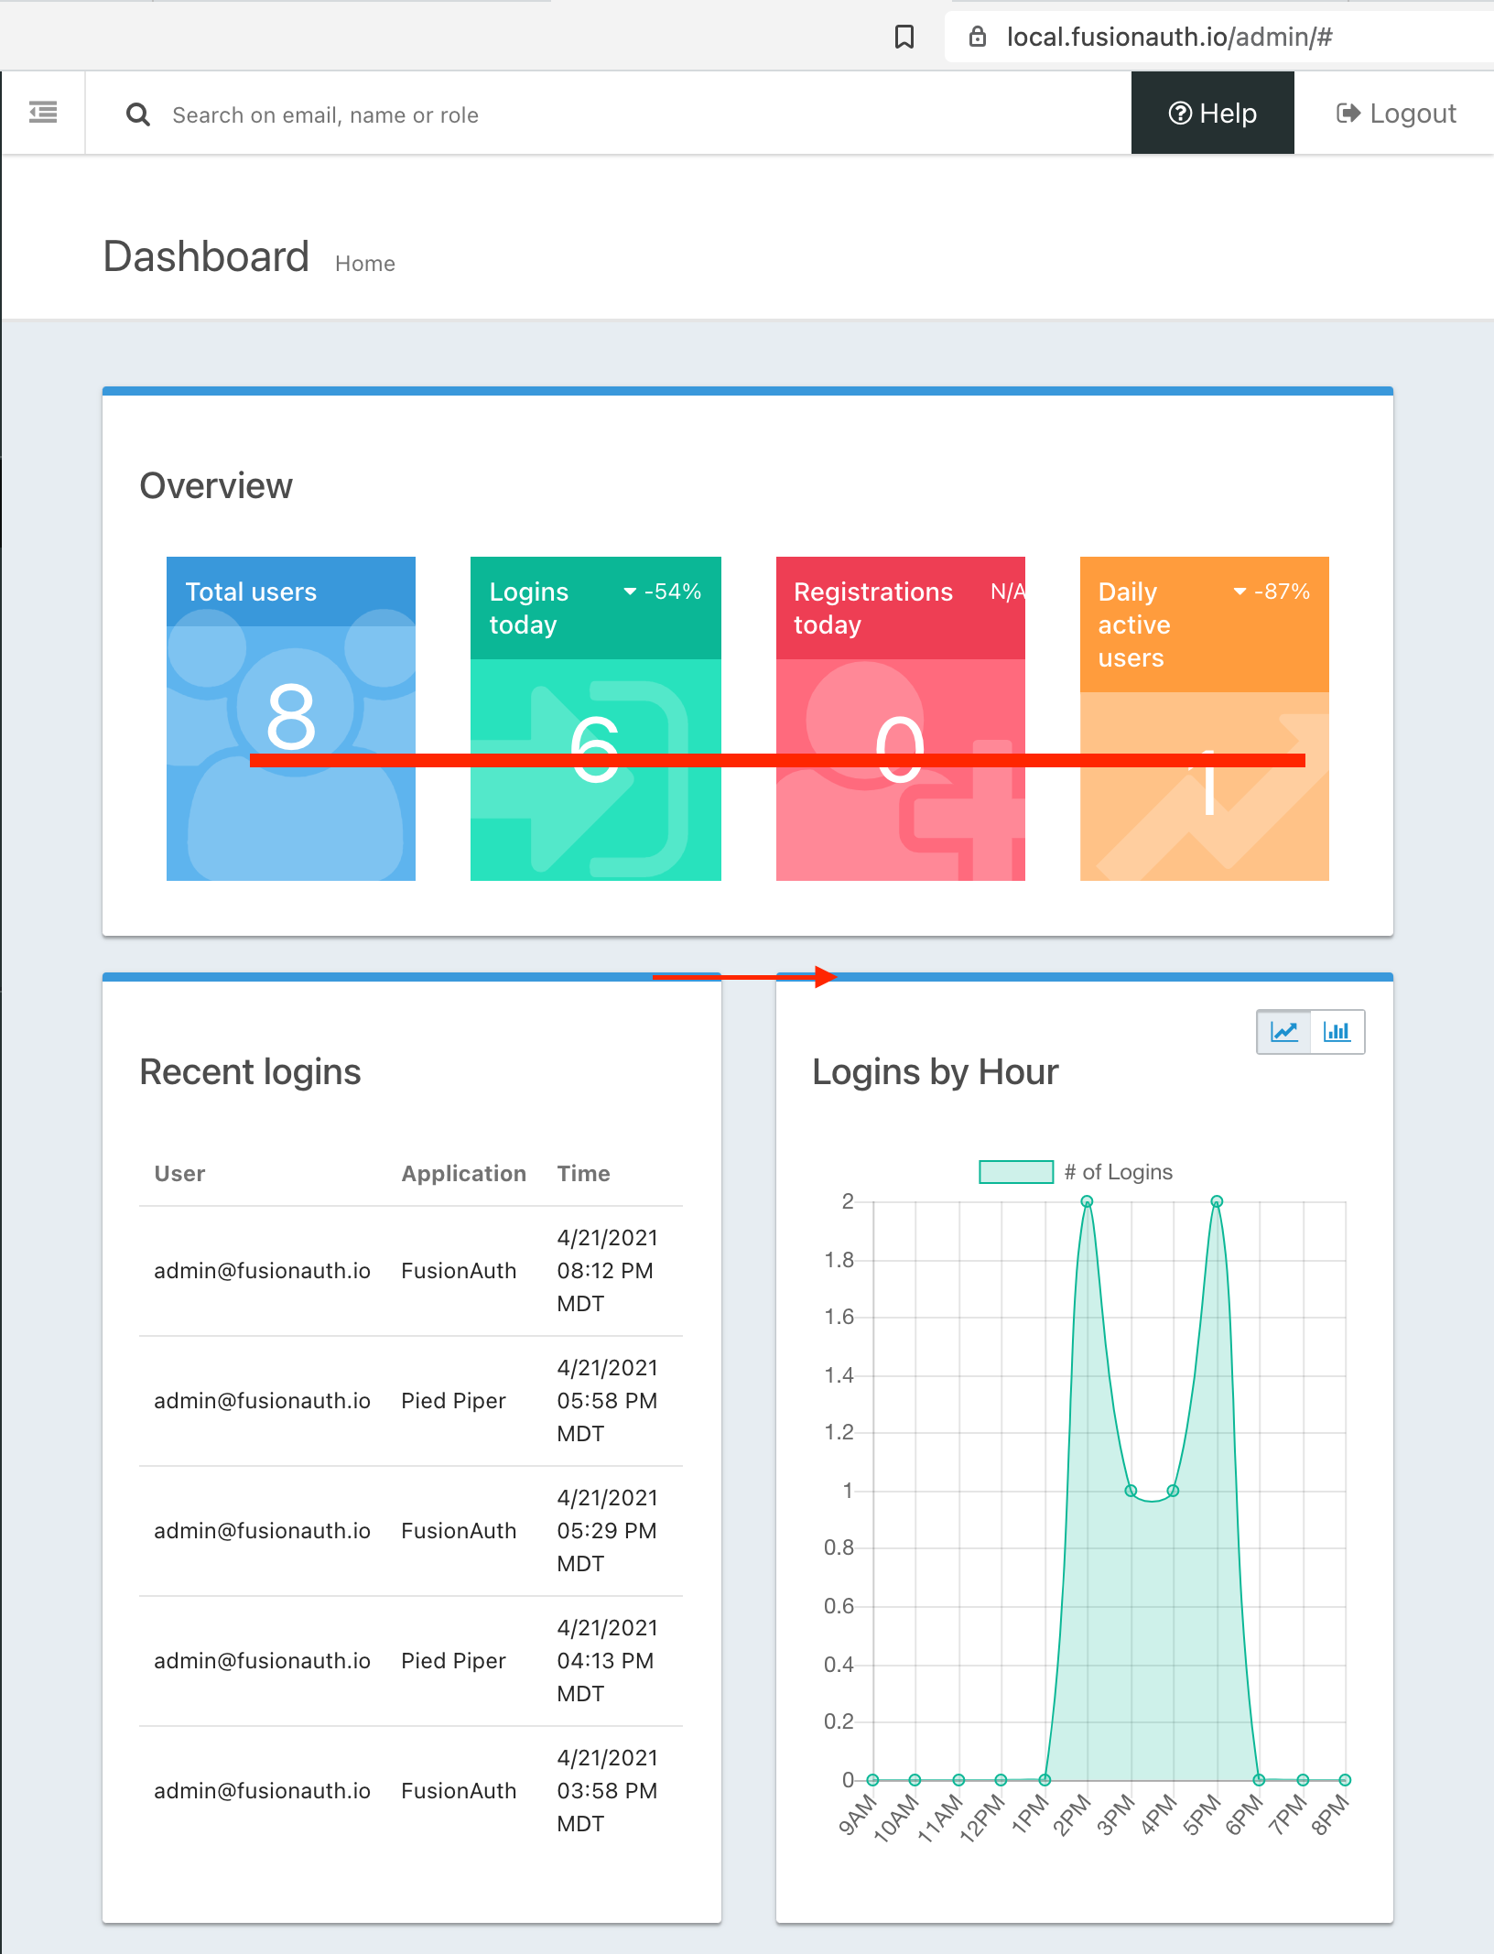Select the login row at 08:12 PM
The width and height of the screenshot is (1494, 1954).
pos(411,1271)
